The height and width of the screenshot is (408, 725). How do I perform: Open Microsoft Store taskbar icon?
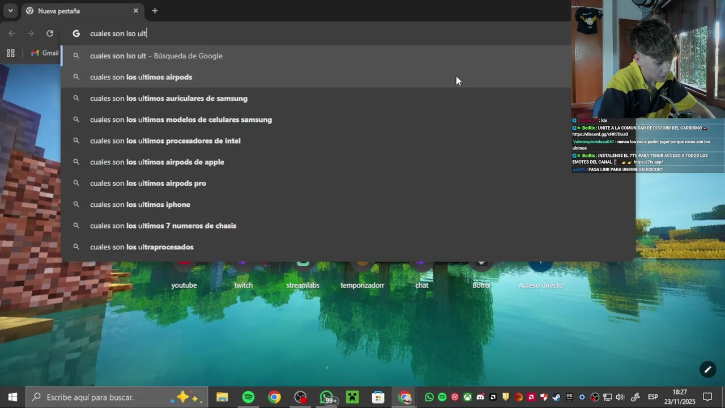pos(378,397)
